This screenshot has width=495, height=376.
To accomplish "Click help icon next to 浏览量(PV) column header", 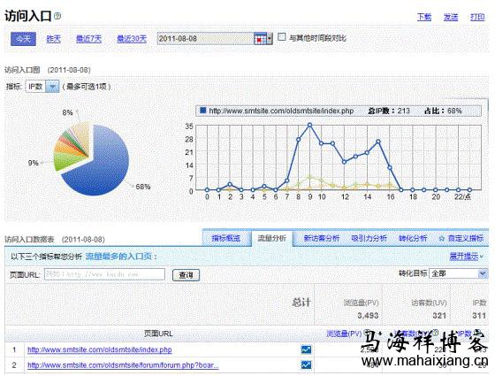I will (367, 333).
